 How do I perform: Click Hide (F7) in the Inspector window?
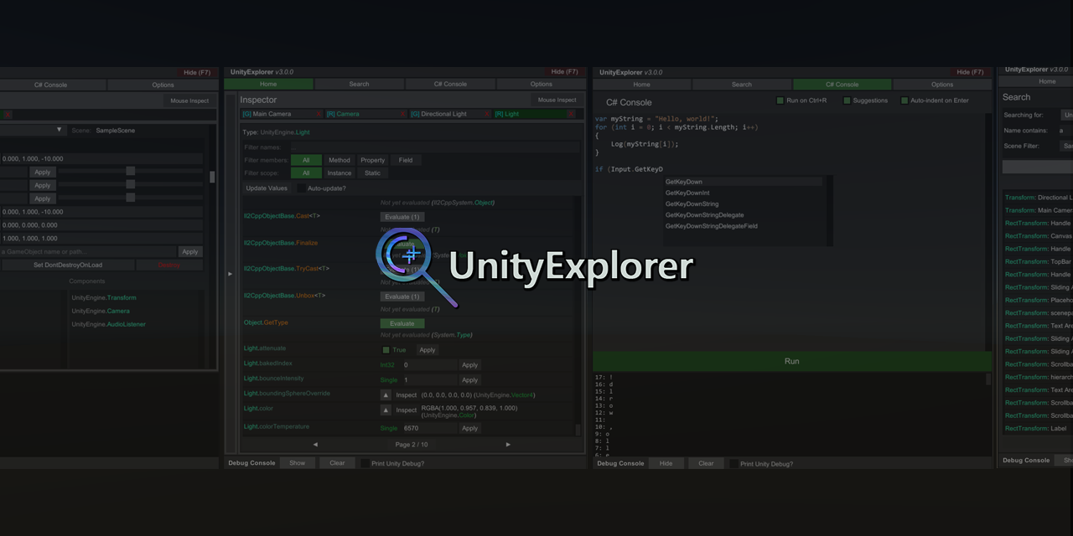(x=564, y=72)
